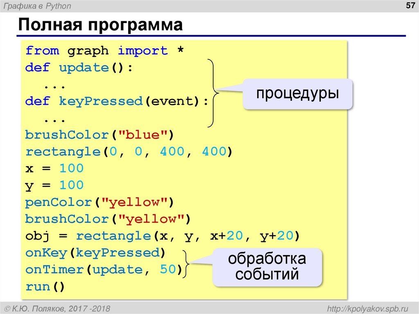419x314 pixels.
Task: Click the code line penColor("yellow")
Action: click(x=100, y=203)
